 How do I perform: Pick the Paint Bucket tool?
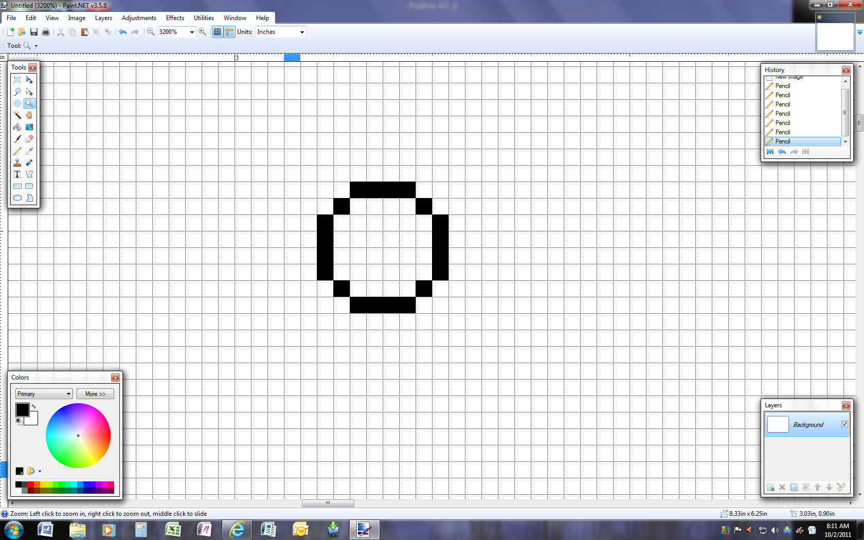coord(17,127)
